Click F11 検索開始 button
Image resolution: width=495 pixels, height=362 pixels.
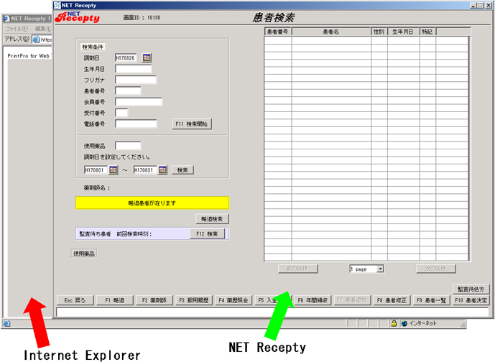[x=192, y=124]
